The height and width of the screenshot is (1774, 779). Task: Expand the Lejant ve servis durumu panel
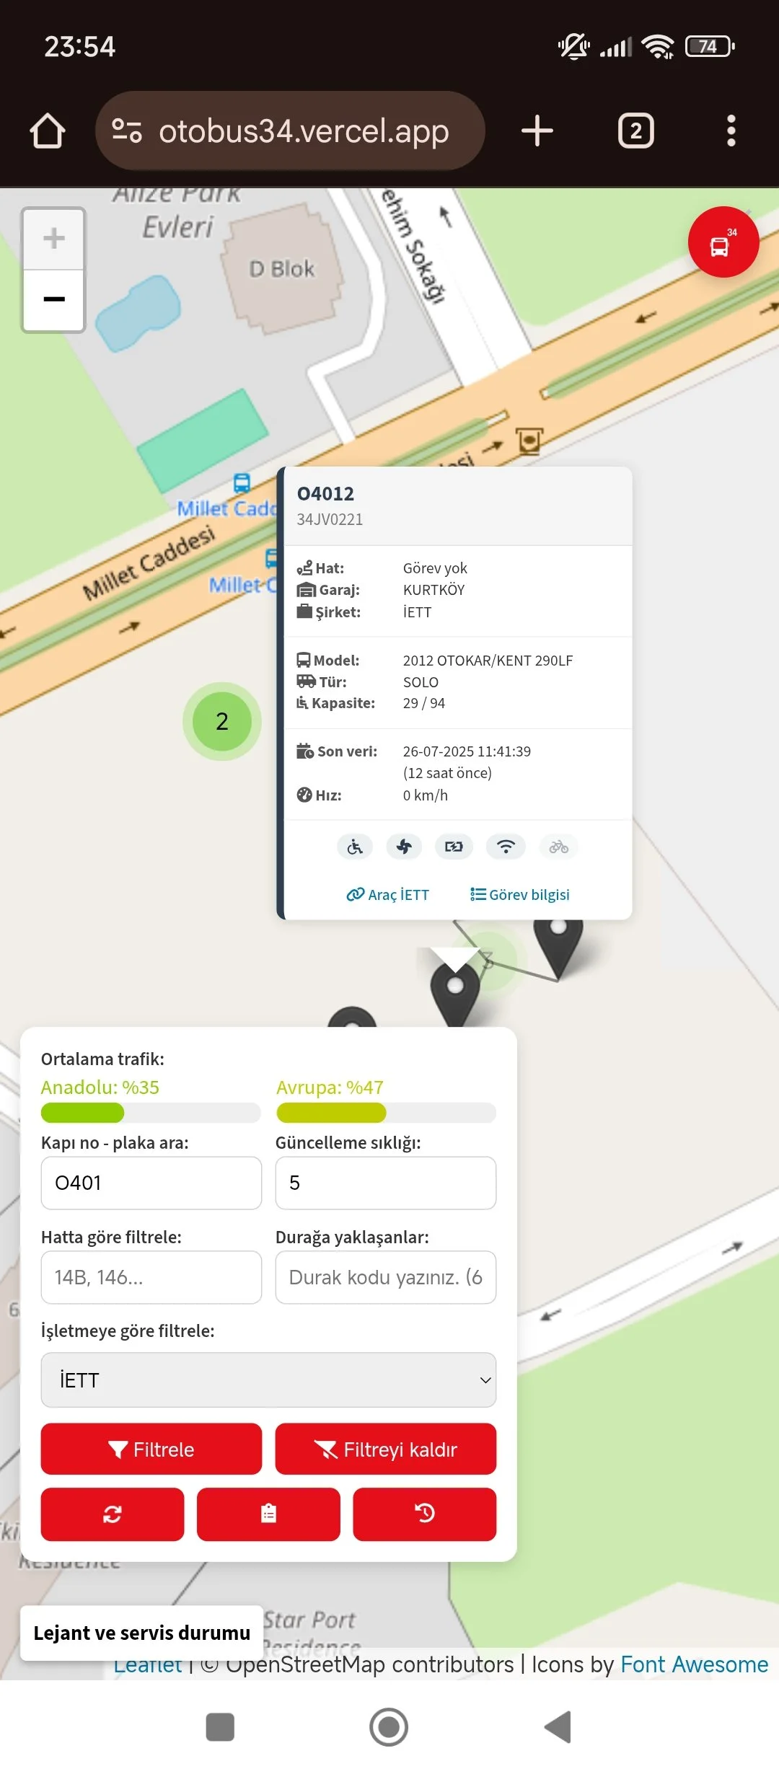pos(141,1633)
